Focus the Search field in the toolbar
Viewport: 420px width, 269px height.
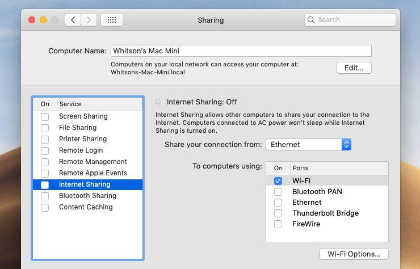(350, 20)
